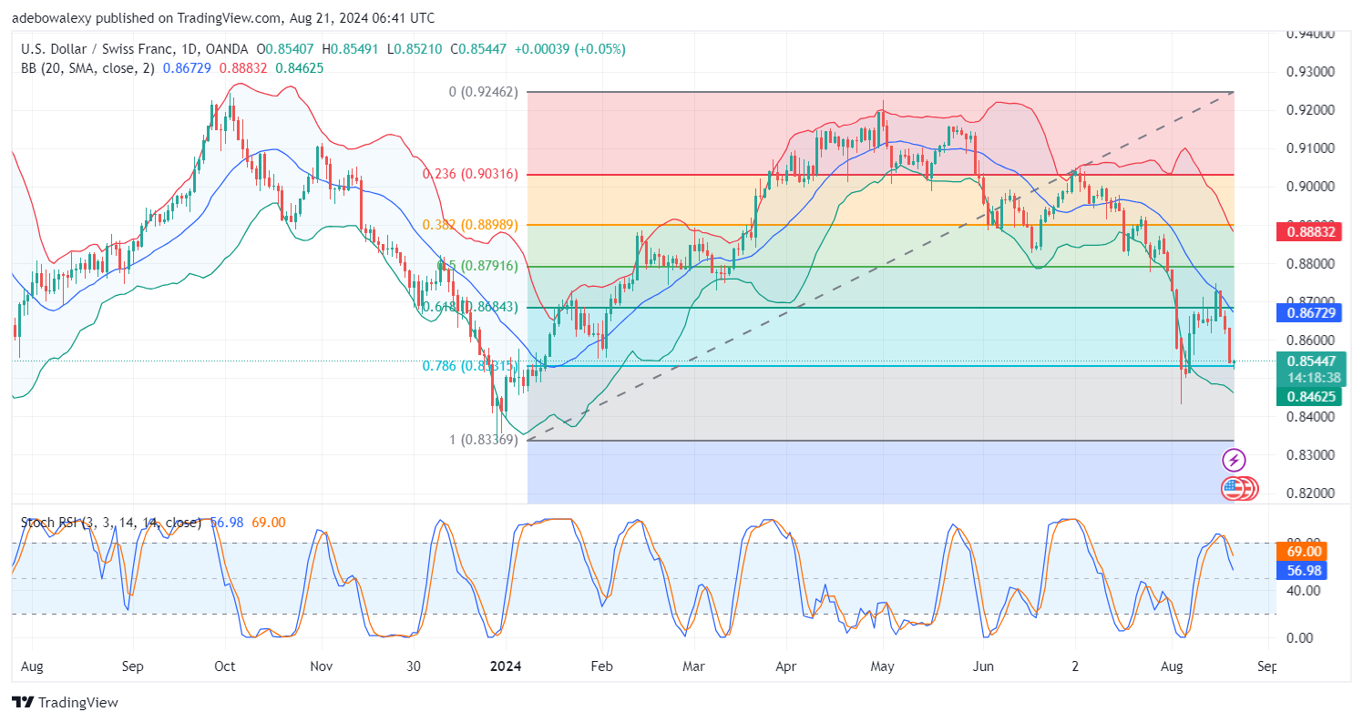
Task: Click the 0.94000 price axis label
Action: [x=1310, y=34]
